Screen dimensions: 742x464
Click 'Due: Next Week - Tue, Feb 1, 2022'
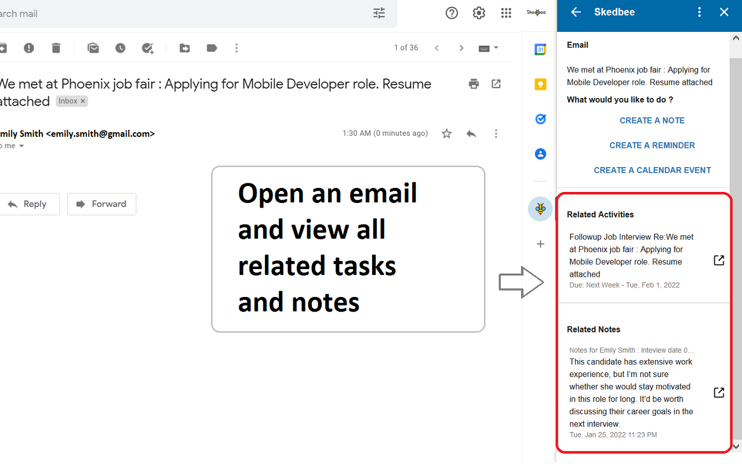point(624,285)
